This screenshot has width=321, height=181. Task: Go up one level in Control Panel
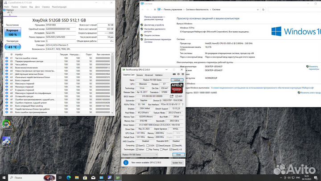pyautogui.click(x=155, y=10)
